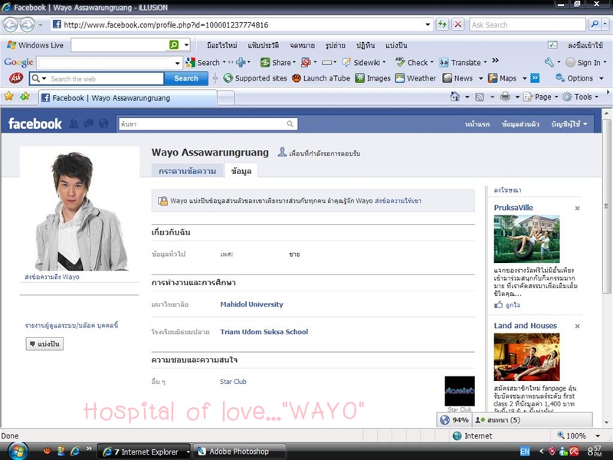Open the Mahidol University link
The height and width of the screenshot is (460, 613).
(x=252, y=304)
